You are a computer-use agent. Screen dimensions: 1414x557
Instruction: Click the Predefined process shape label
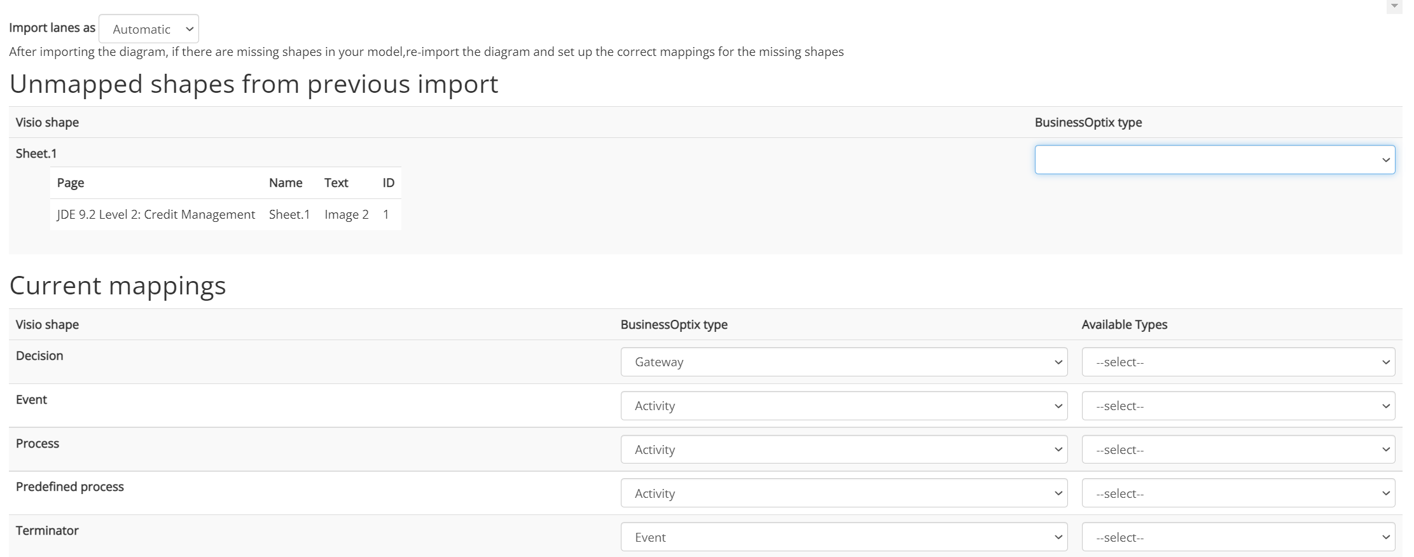[x=70, y=487]
